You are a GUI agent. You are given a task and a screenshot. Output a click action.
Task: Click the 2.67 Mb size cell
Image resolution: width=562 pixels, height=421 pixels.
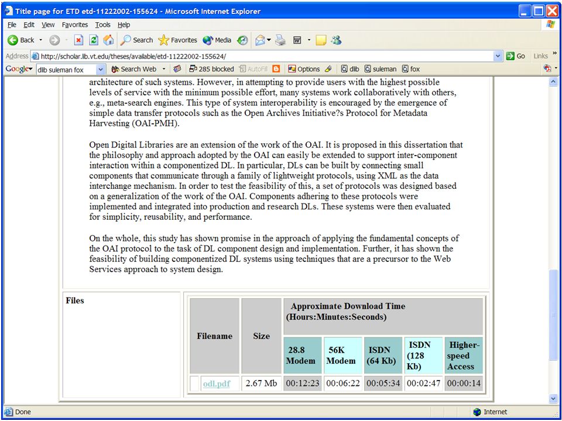[261, 384]
